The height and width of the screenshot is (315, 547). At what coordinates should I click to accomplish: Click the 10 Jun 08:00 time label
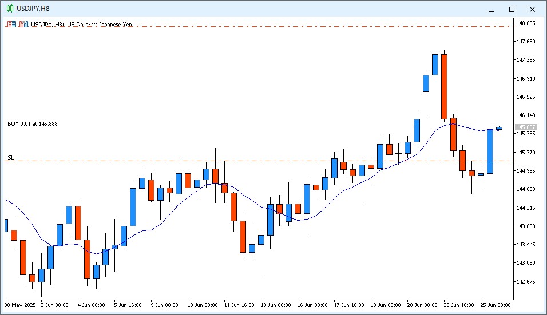[x=203, y=305]
